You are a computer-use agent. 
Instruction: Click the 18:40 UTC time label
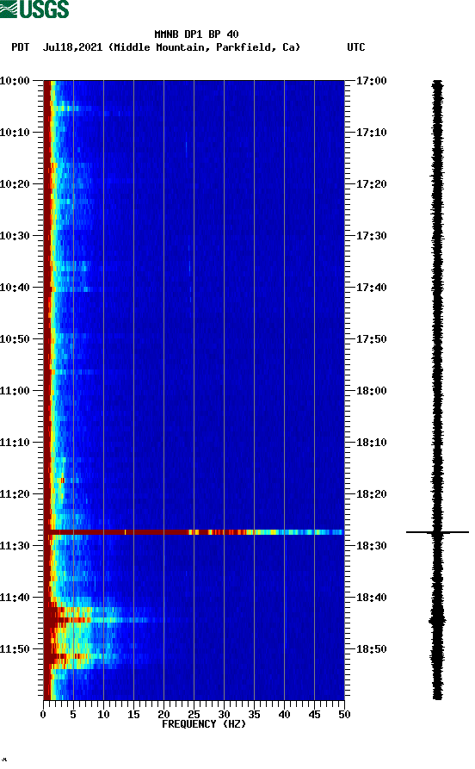(x=371, y=598)
